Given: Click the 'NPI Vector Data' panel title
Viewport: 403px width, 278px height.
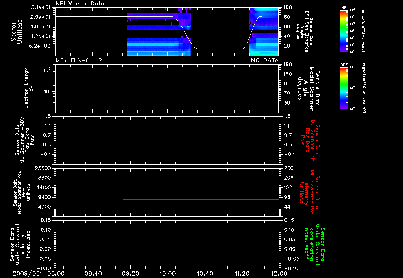Looking at the screenshot, I should (80, 4).
